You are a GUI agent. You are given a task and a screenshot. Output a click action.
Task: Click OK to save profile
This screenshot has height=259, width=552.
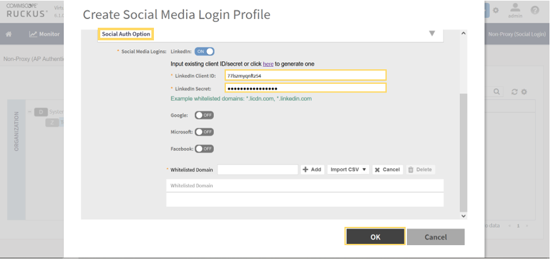pyautogui.click(x=375, y=237)
